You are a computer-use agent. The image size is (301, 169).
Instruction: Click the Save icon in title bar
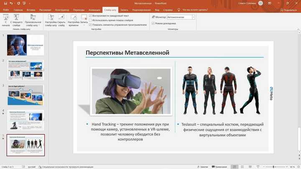pos(5,3)
